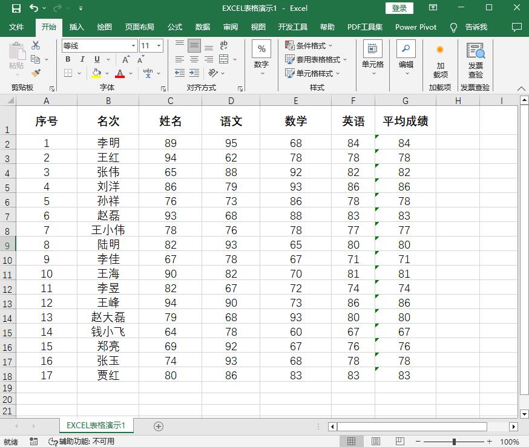The image size is (529, 447).
Task: Click the wrap text icon
Action: click(224, 45)
